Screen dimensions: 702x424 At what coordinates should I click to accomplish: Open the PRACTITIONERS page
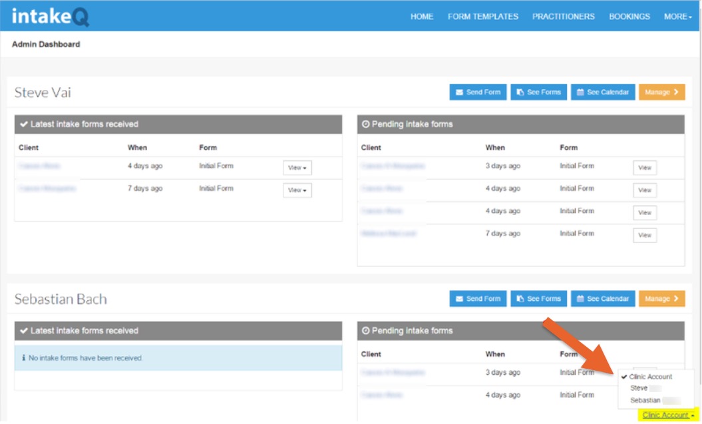pyautogui.click(x=563, y=17)
